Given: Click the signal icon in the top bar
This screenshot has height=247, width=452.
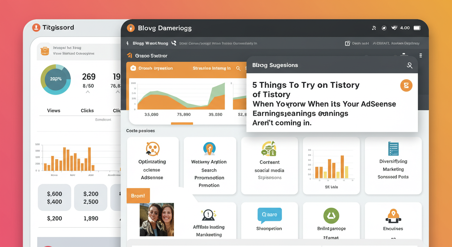Looking at the screenshot, I should point(374,28).
